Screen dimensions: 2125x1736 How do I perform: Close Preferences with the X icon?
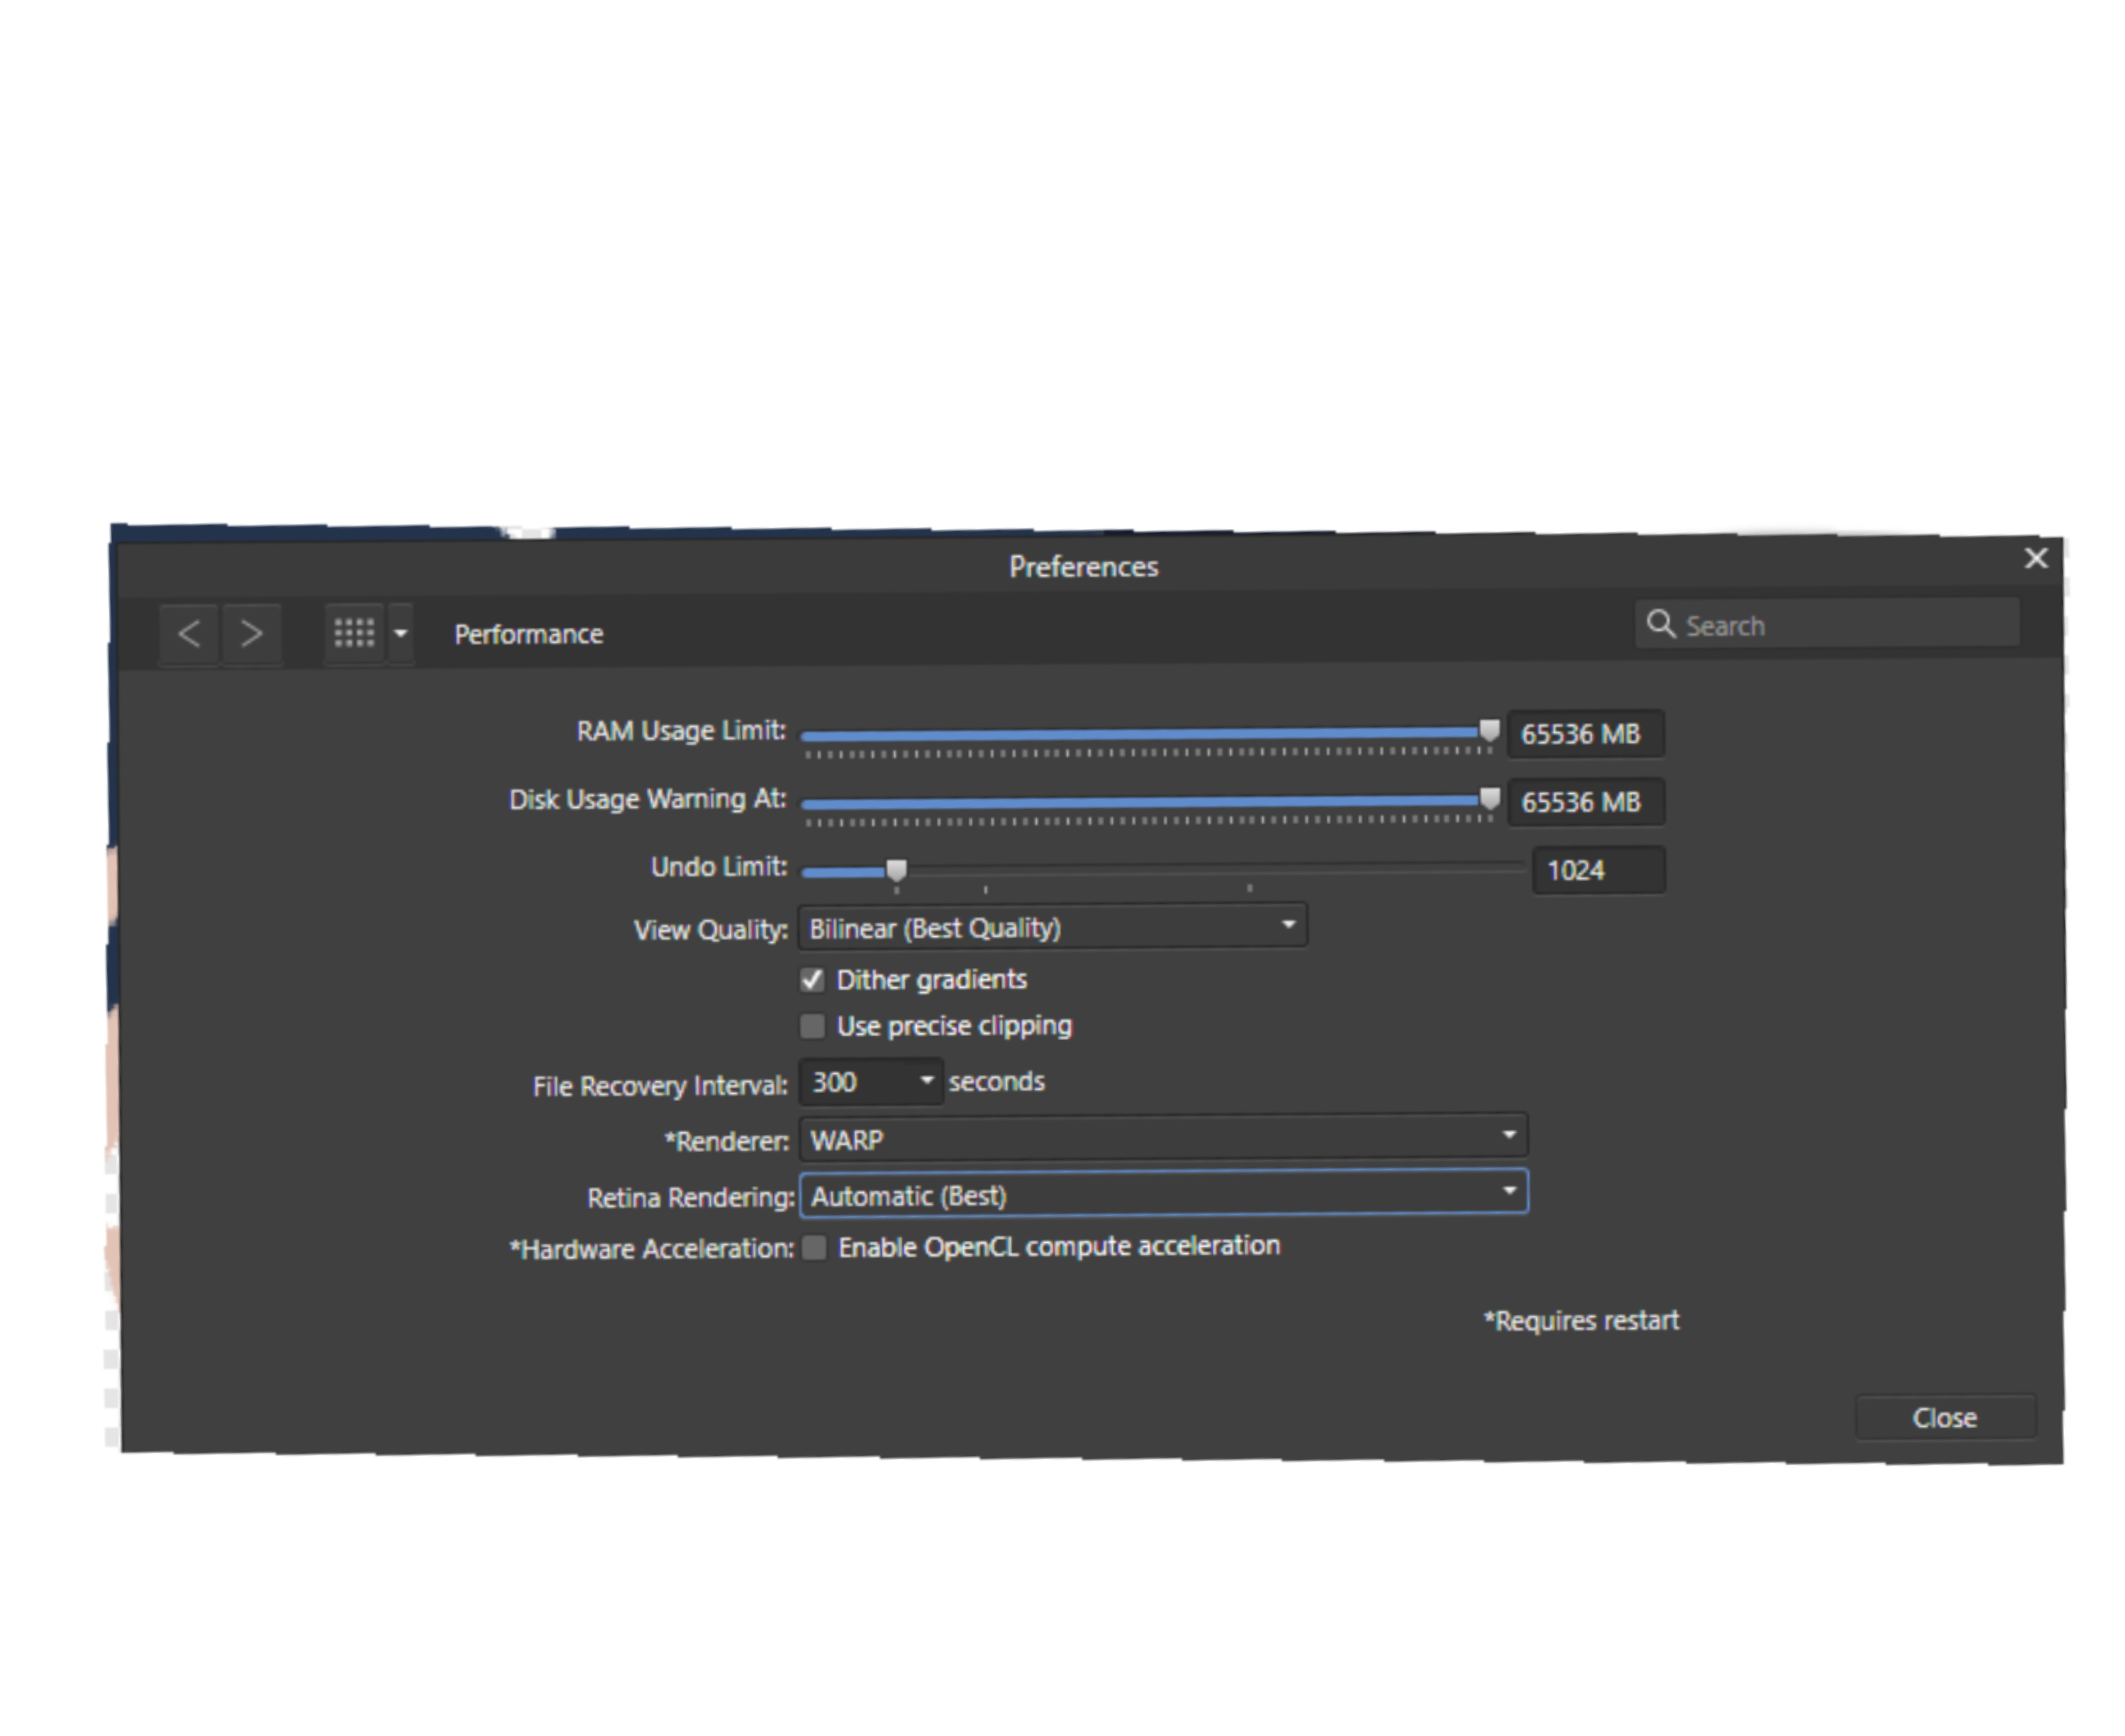pos(2035,558)
